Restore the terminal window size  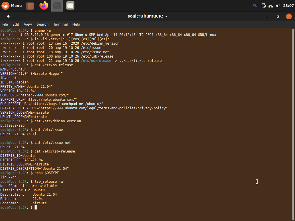coord(278,16)
